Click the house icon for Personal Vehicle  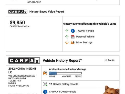(73, 36)
